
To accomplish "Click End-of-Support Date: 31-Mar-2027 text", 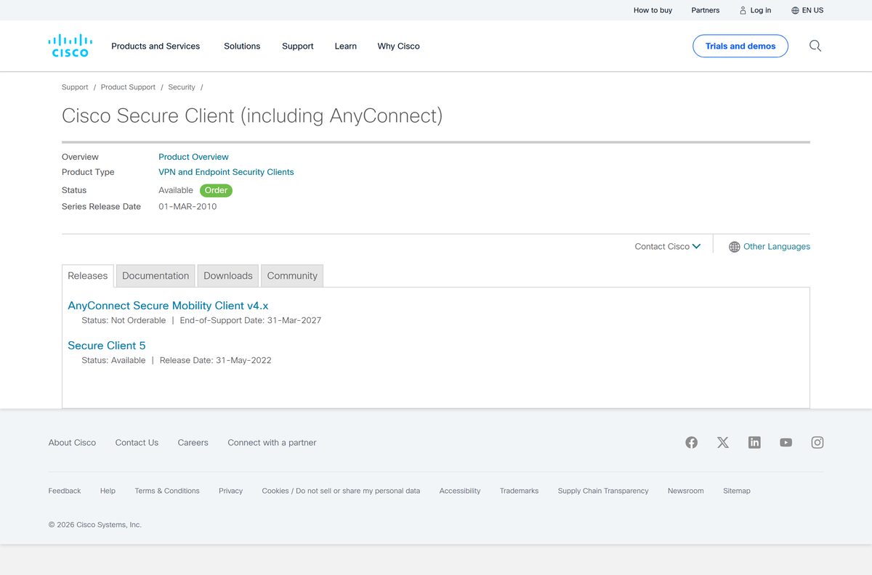I will 250,320.
